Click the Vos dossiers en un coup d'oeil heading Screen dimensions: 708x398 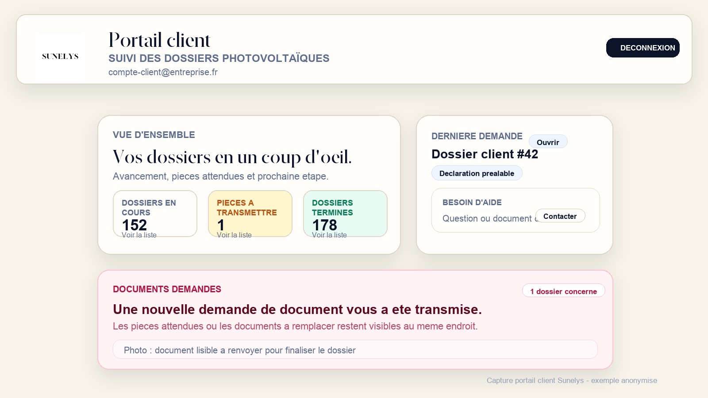pos(232,157)
